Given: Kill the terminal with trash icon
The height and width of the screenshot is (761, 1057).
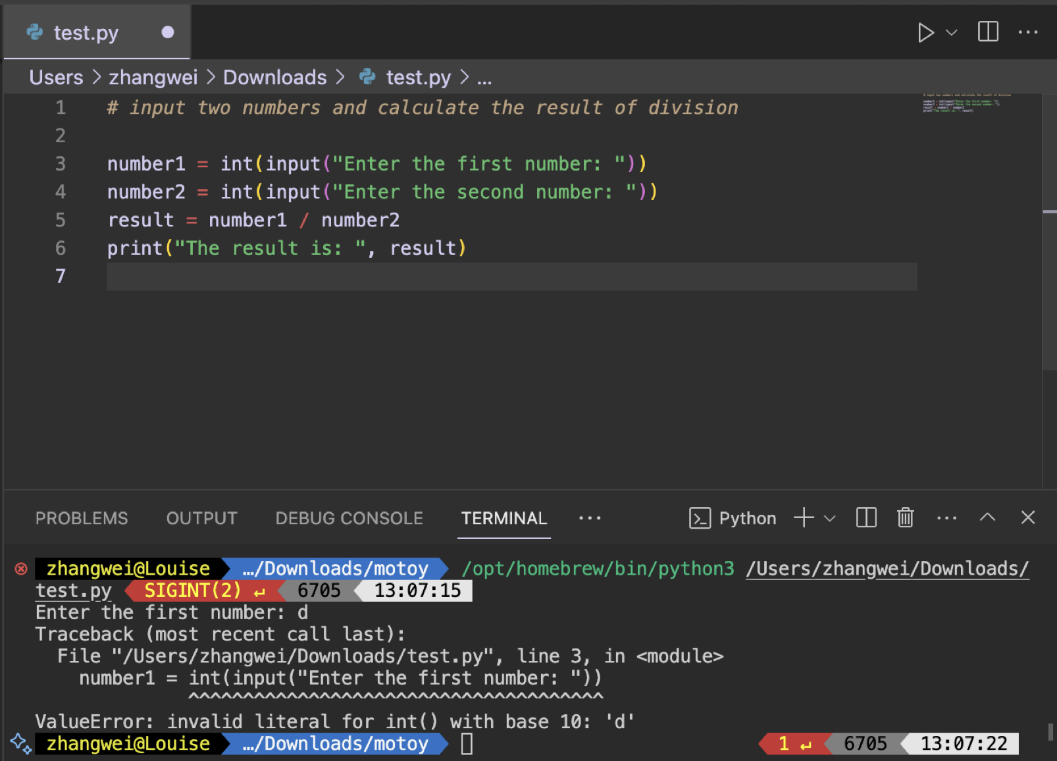Looking at the screenshot, I should coord(906,518).
